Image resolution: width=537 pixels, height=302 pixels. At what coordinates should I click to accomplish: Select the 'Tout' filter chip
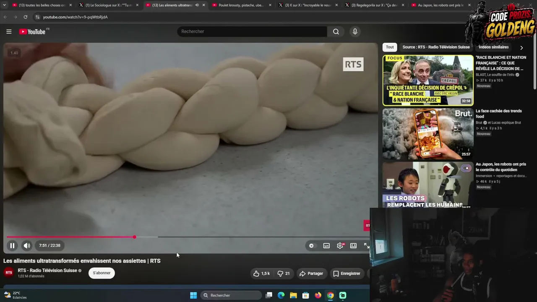pos(390,47)
